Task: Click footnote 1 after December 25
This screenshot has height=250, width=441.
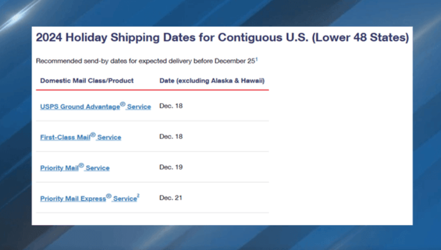Action: pos(256,59)
